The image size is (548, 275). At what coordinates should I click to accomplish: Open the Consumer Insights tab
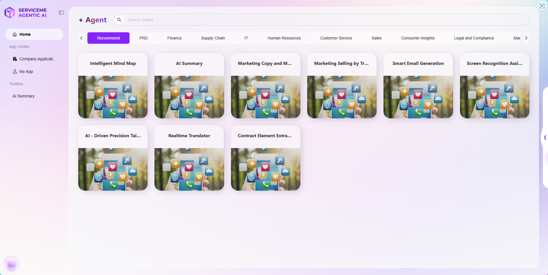[418, 38]
